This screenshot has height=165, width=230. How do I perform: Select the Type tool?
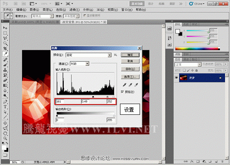point(5,107)
